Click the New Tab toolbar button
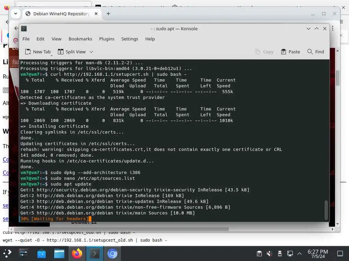The height and width of the screenshot is (261, 349). click(x=37, y=52)
